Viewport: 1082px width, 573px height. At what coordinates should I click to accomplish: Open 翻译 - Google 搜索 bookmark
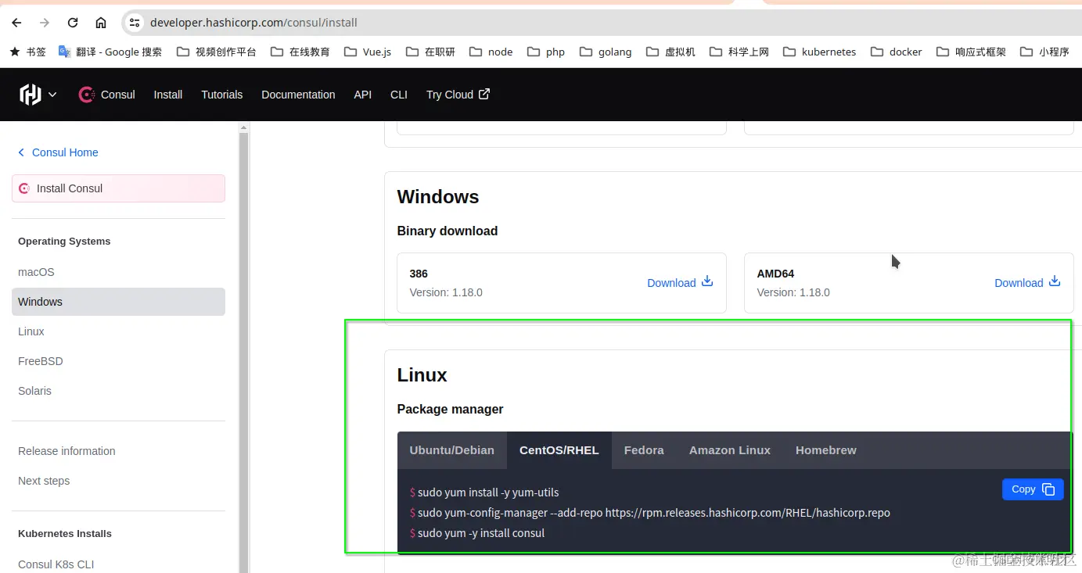click(x=110, y=52)
